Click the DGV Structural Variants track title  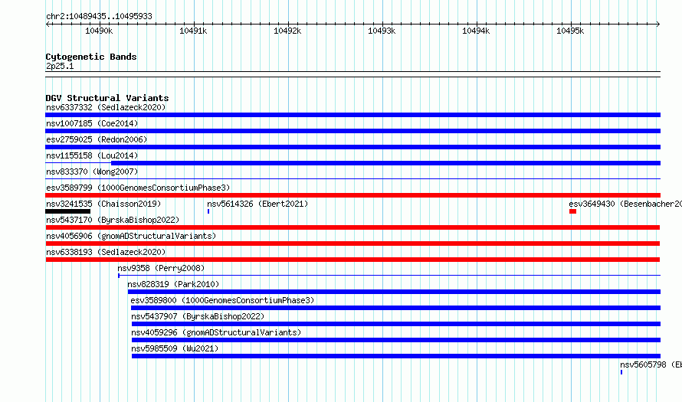107,98
